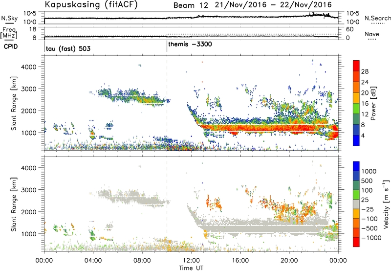The width and height of the screenshot is (391, 271).
Task: Click the 'Beam 12' label
Action: pos(191,5)
